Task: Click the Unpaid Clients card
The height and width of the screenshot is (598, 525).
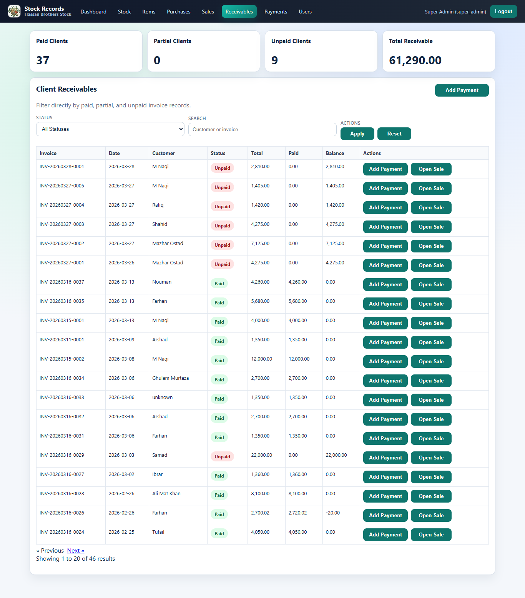Action: coord(321,51)
